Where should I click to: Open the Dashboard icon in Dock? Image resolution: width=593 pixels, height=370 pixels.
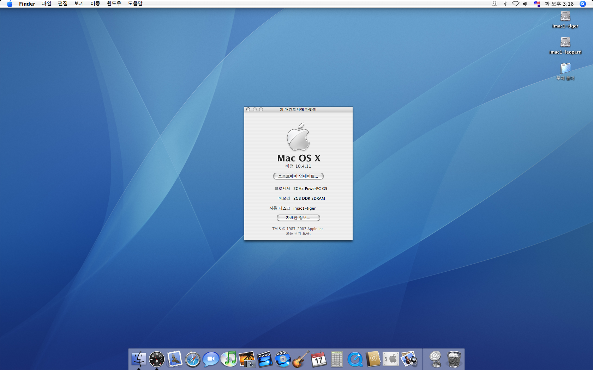157,359
